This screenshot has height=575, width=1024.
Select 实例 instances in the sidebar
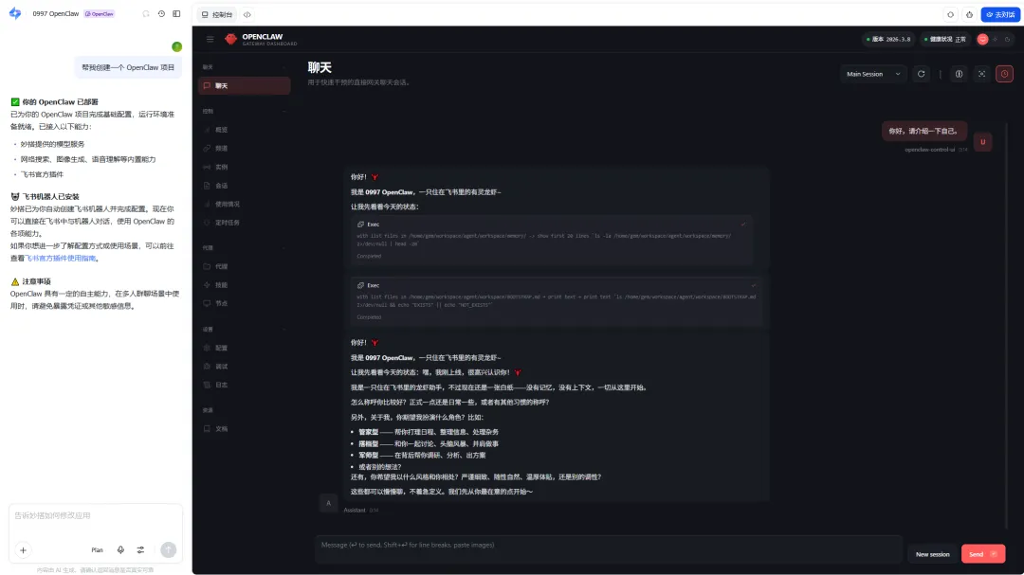pos(244,167)
